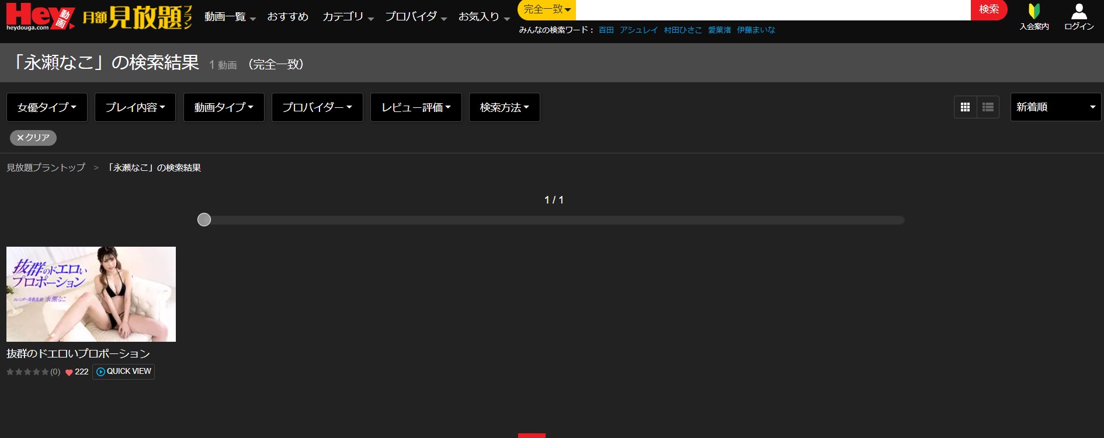Switch to grid view layout

coord(965,107)
